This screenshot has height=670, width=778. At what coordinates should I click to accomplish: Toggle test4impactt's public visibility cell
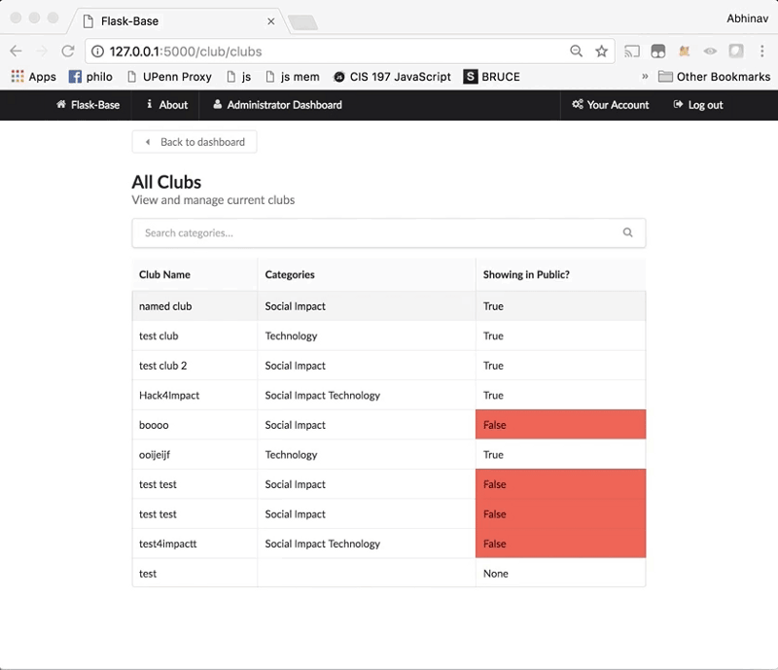click(x=559, y=544)
